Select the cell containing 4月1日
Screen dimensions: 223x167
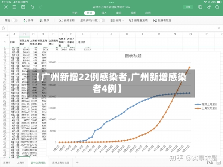15,118
